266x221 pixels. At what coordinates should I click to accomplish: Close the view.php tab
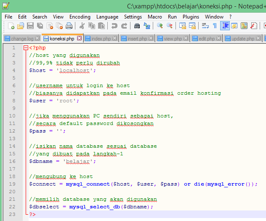(x=186, y=38)
